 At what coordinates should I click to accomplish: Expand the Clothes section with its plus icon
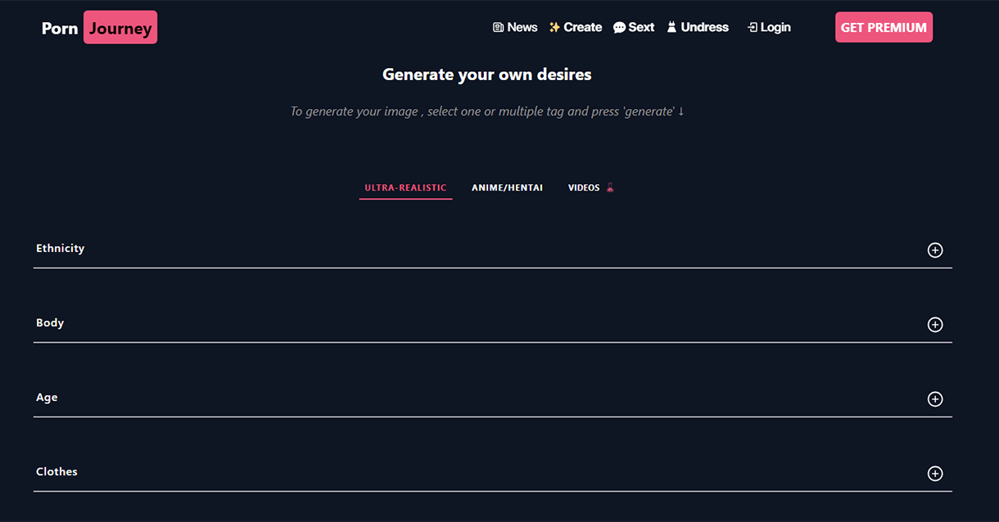click(934, 474)
